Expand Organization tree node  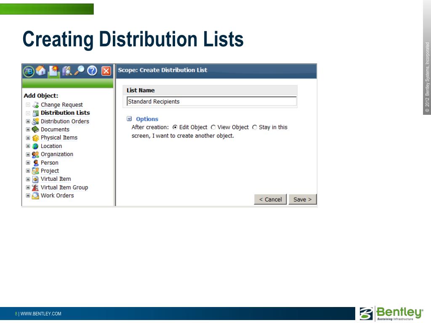coord(28,154)
